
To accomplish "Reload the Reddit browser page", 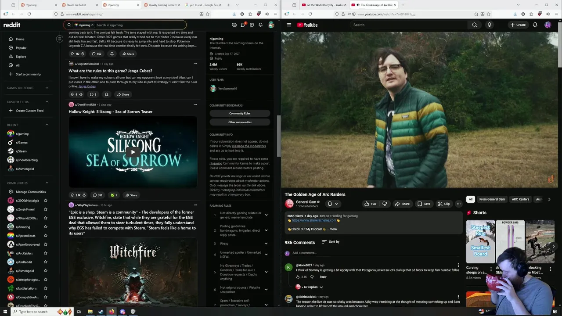I will [x=29, y=14].
